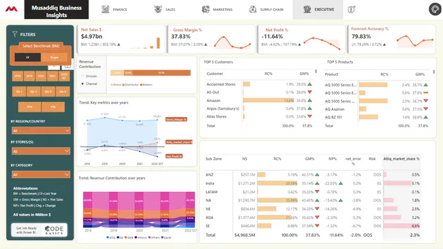
Task: Click the Qtr 1 filter button
Action: (x=19, y=92)
